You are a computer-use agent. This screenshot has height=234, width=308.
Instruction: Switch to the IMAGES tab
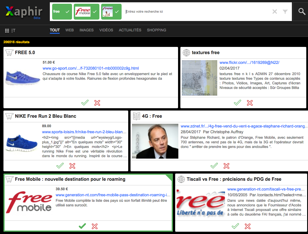point(86,30)
